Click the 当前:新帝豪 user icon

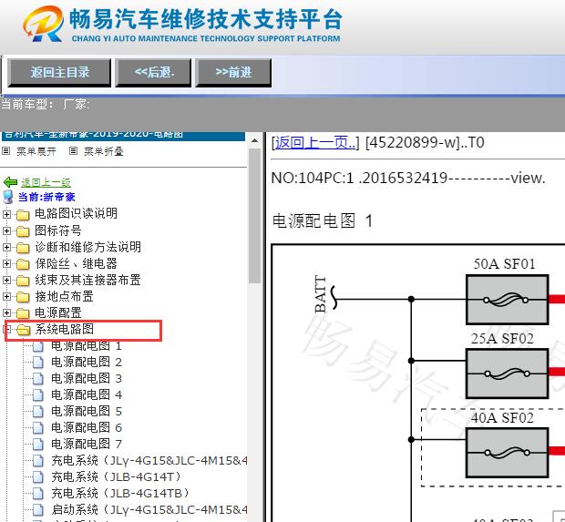(8, 197)
